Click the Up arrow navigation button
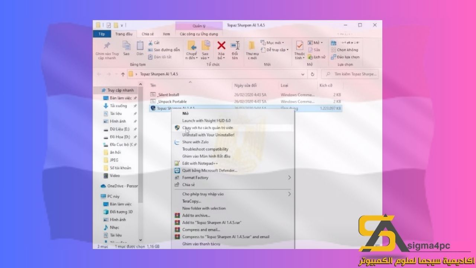 123,74
